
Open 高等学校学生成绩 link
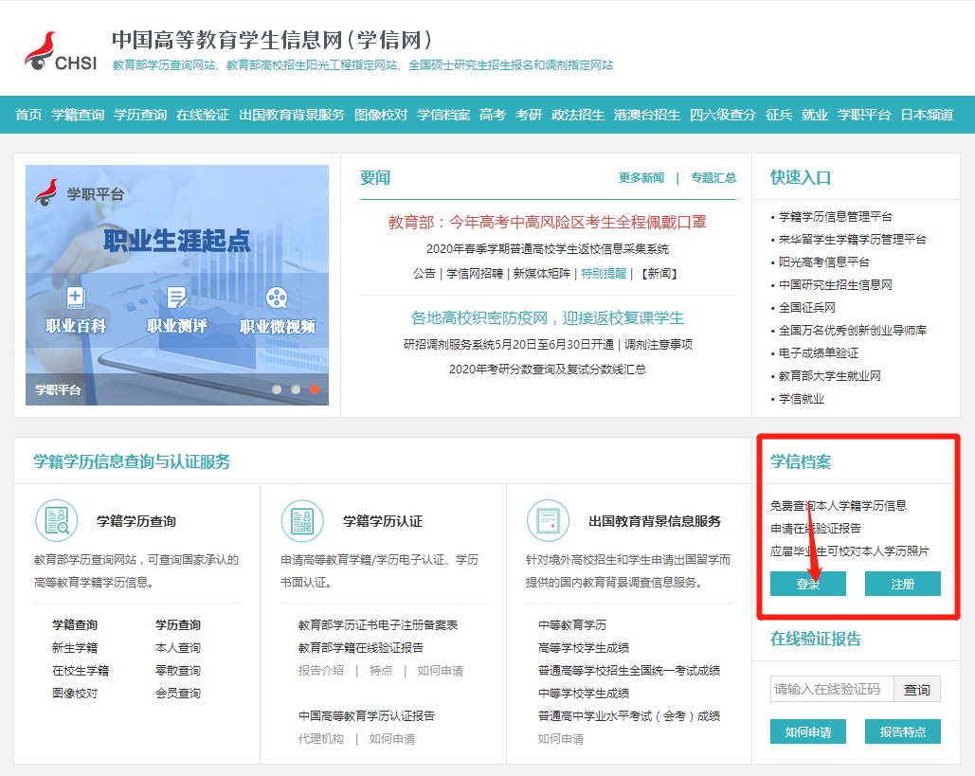click(584, 648)
